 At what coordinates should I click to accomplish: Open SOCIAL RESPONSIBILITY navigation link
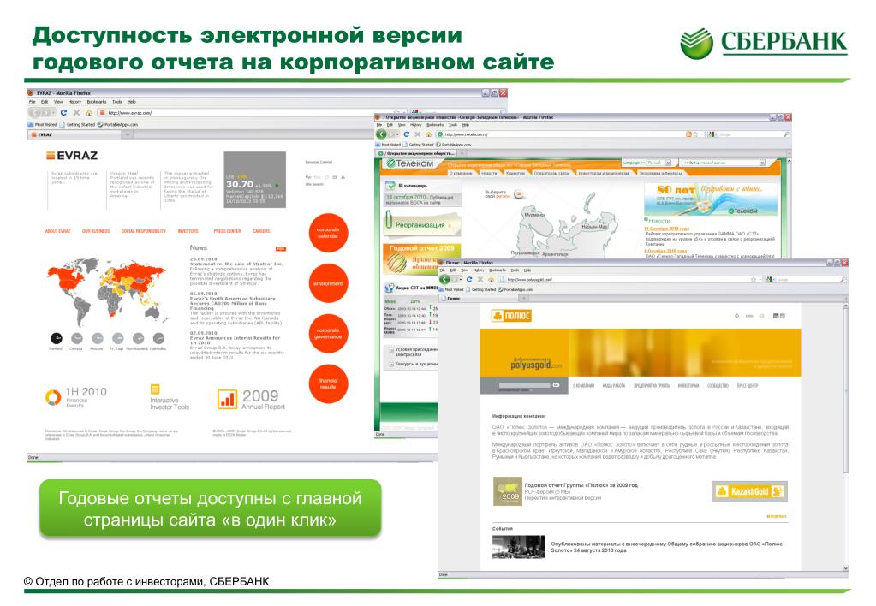(x=144, y=230)
